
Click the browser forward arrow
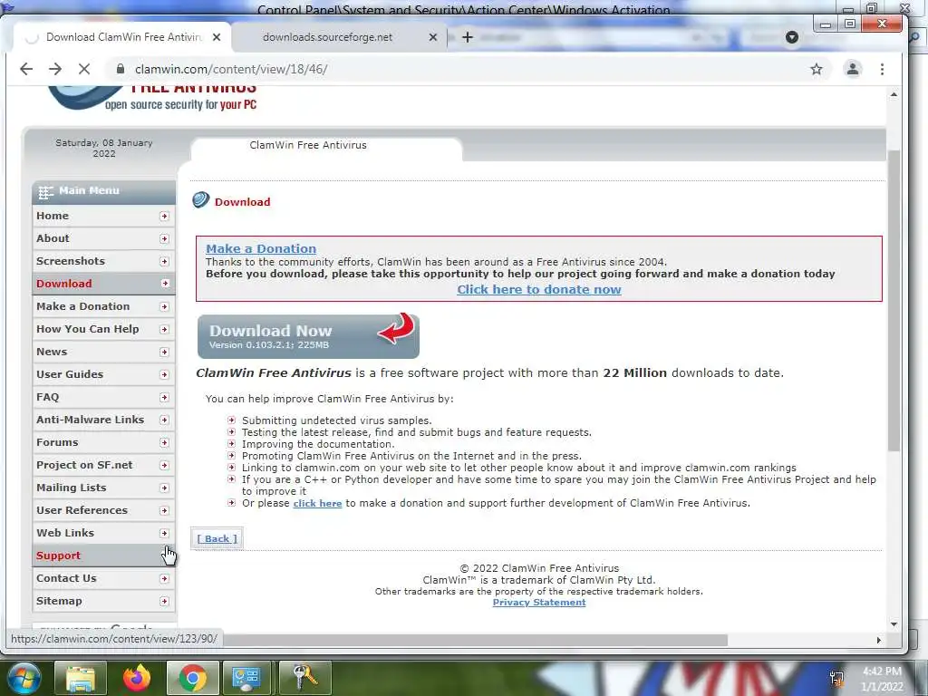(55, 69)
